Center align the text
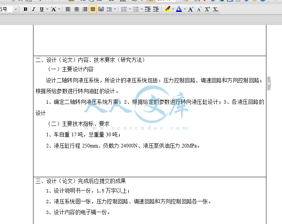The width and height of the screenshot is (282, 224). pyautogui.click(x=77, y=9)
